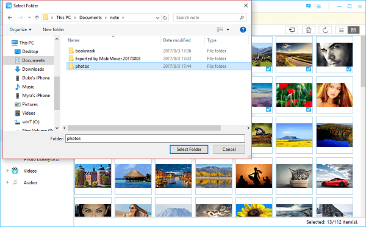366x227 pixels.
Task: Create a New folder
Action: pos(54,30)
